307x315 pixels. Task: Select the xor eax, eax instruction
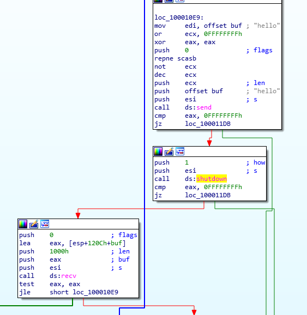tap(185, 42)
